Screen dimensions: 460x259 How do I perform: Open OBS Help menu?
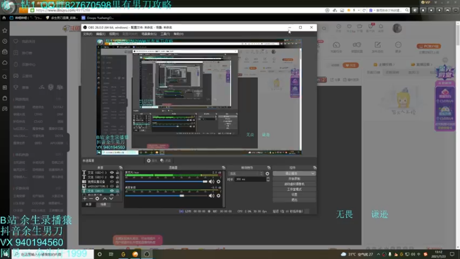pos(178,34)
